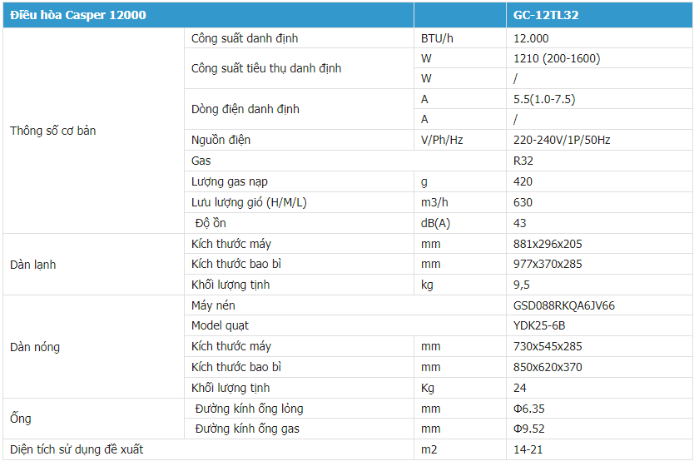Image resolution: width=694 pixels, height=476 pixels.
Task: Click the GSD088RKQA6JV66 compressor value
Action: click(x=564, y=305)
